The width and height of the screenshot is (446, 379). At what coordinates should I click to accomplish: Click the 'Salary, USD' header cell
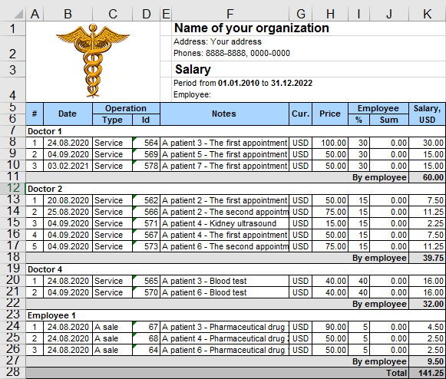click(x=428, y=114)
